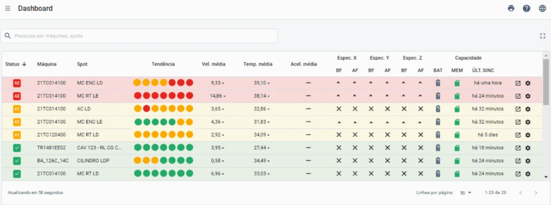Click the Tendência column header
Viewport: 551px width, 205px height.
(x=163, y=64)
